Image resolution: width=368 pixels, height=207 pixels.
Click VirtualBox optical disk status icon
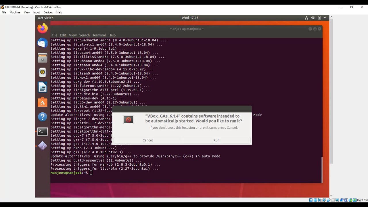pyautogui.click(x=315, y=200)
